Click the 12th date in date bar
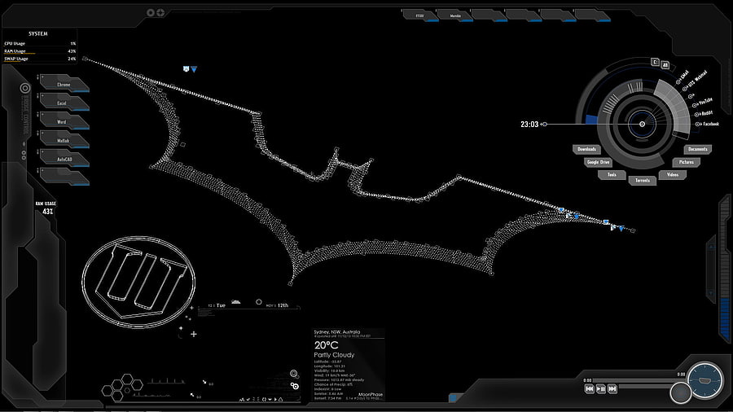 [283, 305]
